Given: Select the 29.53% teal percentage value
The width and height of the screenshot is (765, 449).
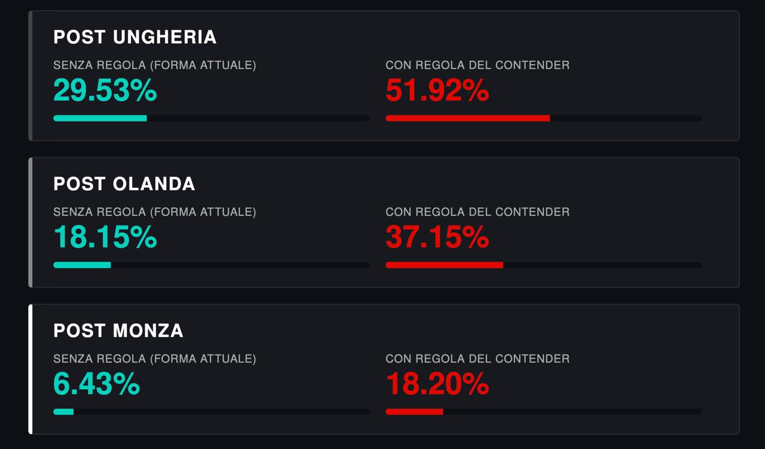Looking at the screenshot, I should click(105, 91).
